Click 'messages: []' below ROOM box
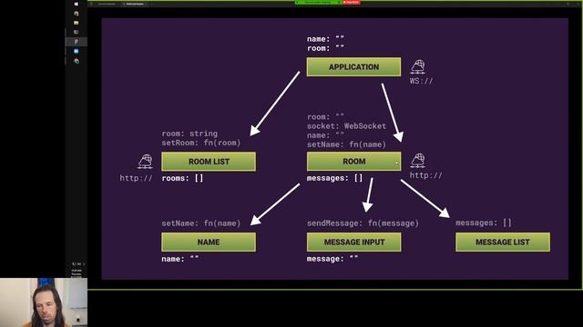This screenshot has height=327, width=583. point(334,178)
